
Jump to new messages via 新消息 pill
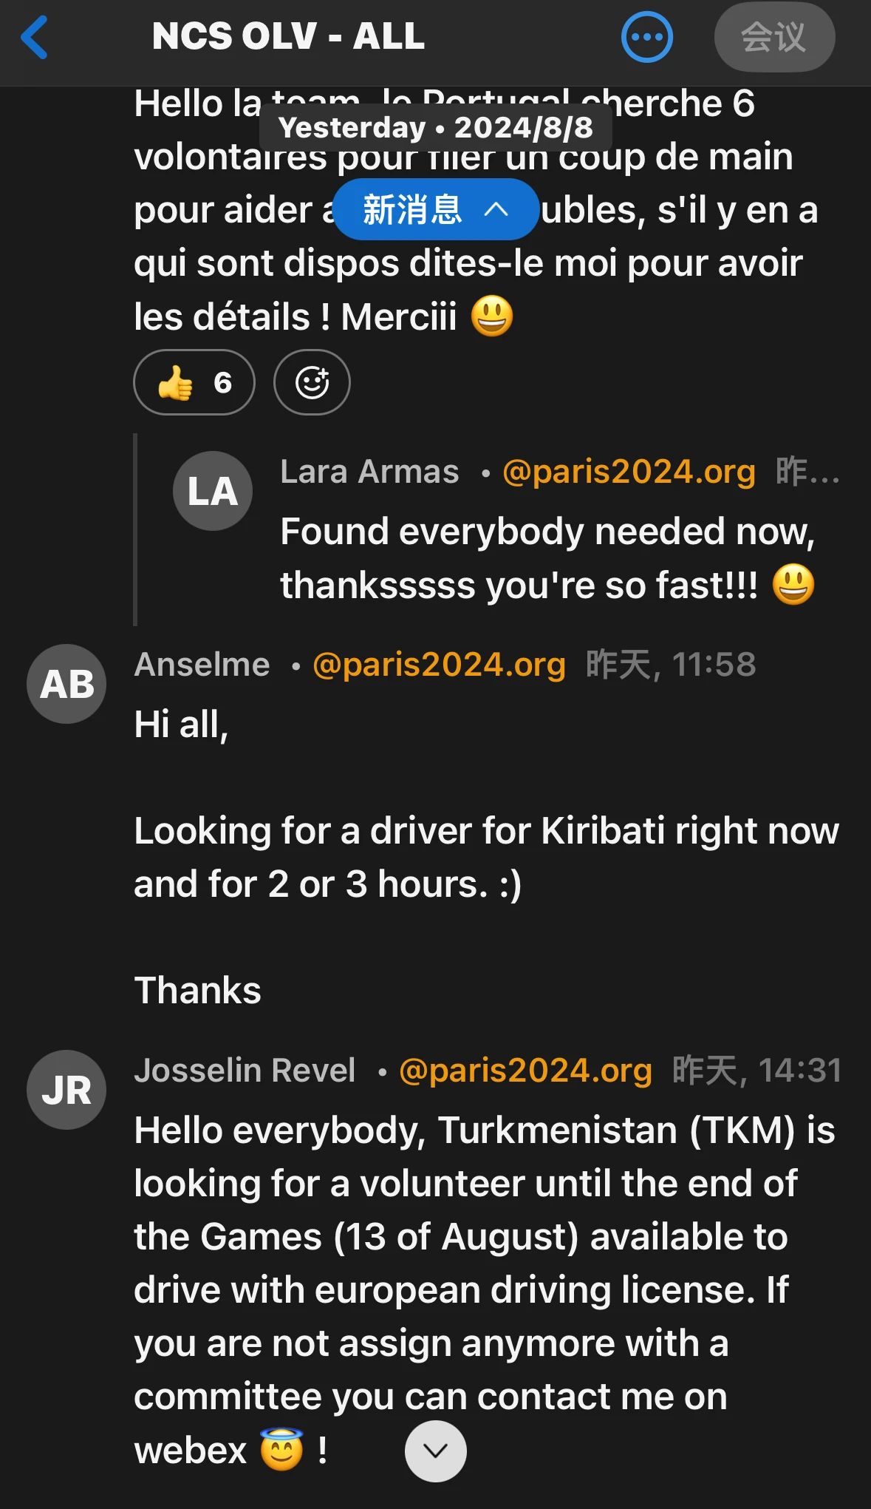435,210
